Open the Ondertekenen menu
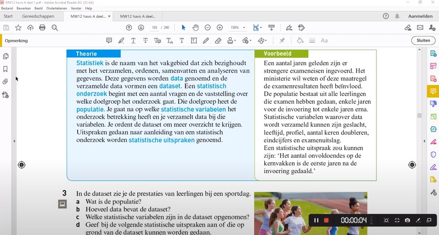This screenshot has height=235, width=439. tap(57, 8)
